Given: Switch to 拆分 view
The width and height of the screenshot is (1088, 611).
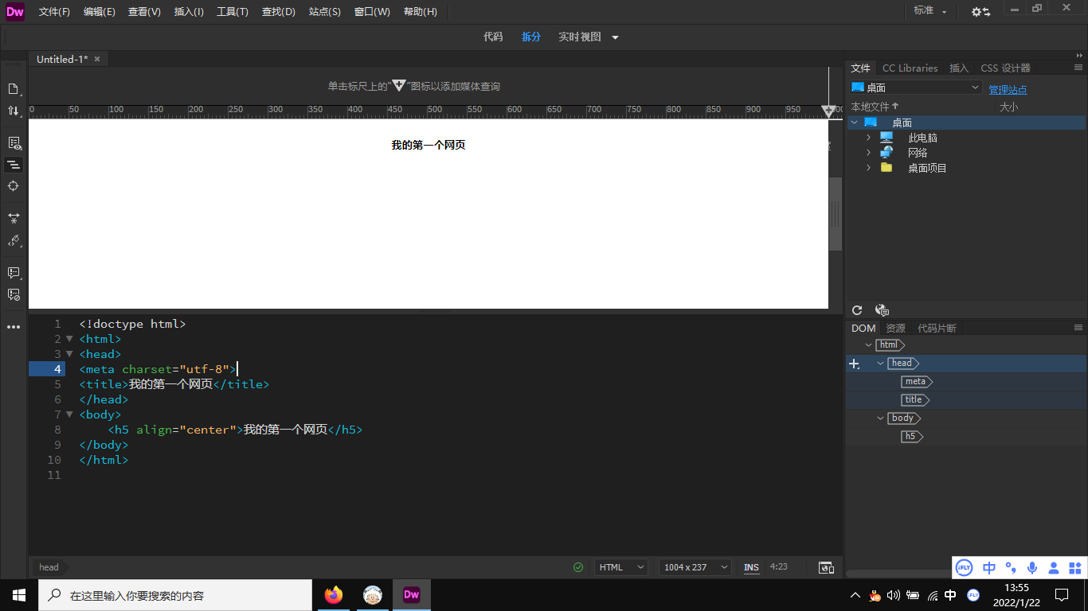Looking at the screenshot, I should click(531, 37).
